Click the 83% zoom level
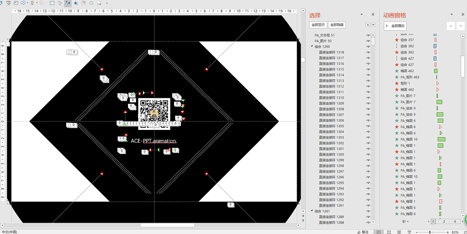 pyautogui.click(x=455, y=232)
